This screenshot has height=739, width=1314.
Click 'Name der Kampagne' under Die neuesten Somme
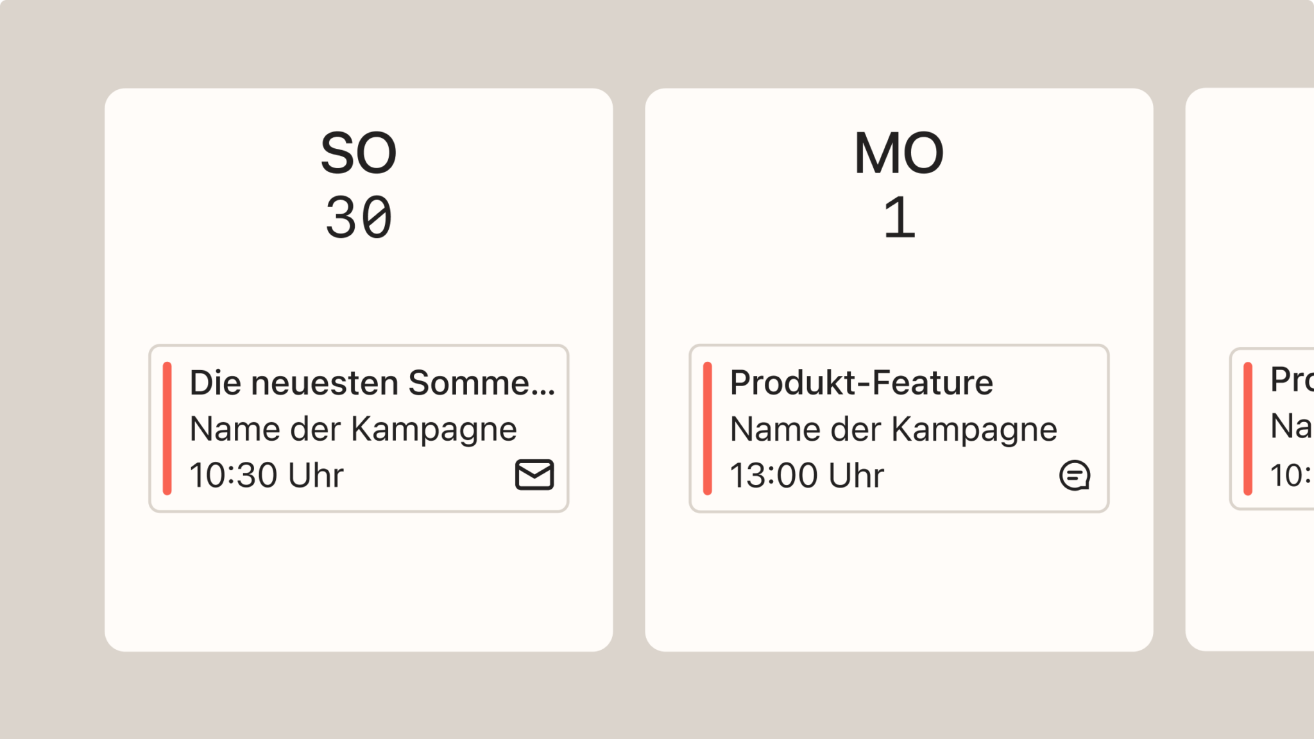(x=353, y=429)
